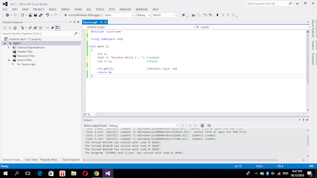Select the Header Files folder

coord(25,51)
